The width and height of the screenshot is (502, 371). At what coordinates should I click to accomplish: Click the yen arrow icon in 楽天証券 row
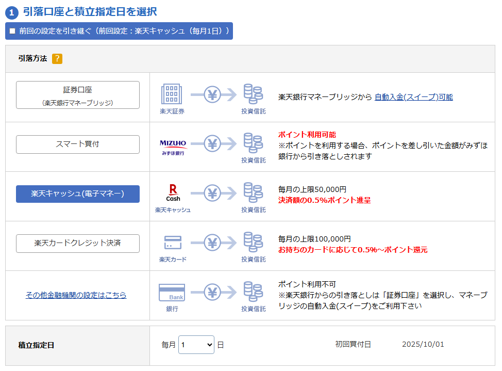(213, 94)
